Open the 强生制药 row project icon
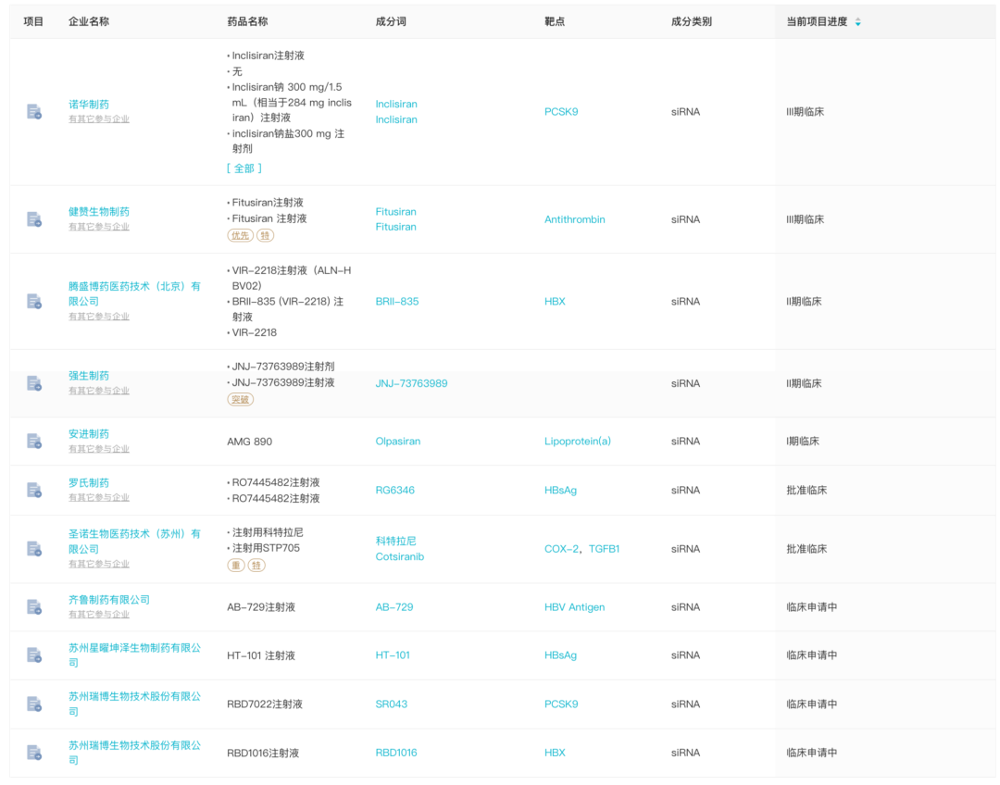The image size is (1000, 785). (34, 383)
